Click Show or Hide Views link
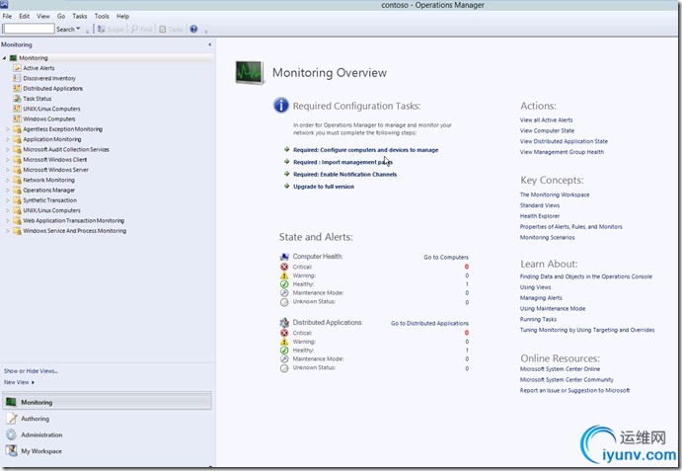682x471 pixels. [31, 371]
